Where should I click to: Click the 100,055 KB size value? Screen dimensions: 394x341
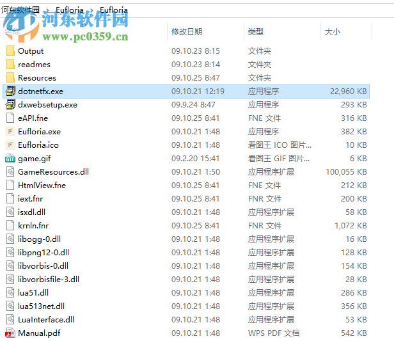click(346, 172)
